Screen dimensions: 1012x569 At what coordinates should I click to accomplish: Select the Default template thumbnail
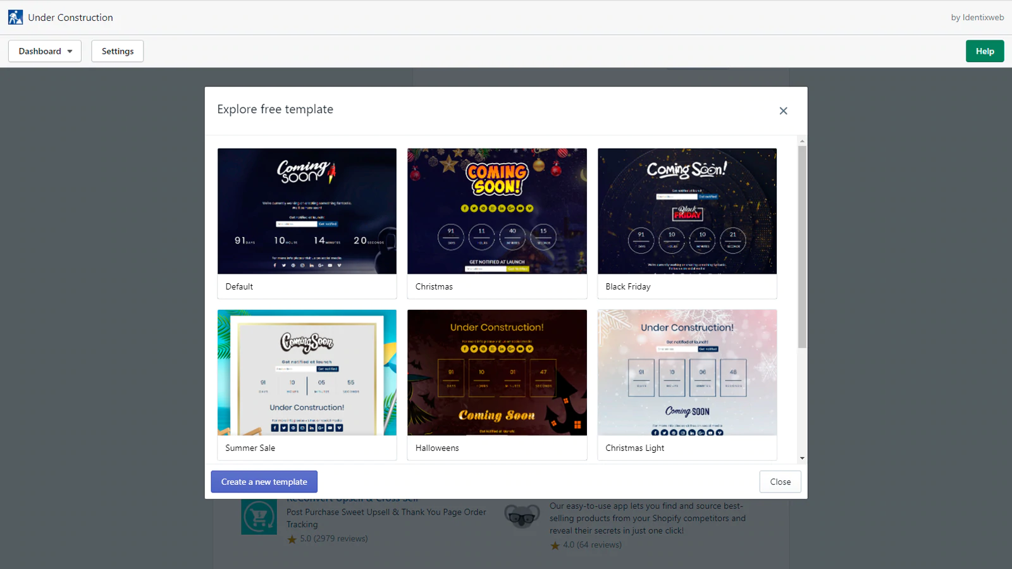coord(307,211)
